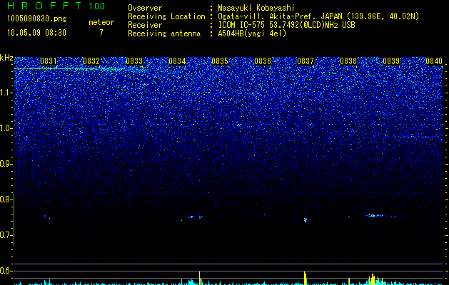Screen dimensions: 449x285
Task: Click the 0839 time marker
Action: pyautogui.click(x=391, y=61)
